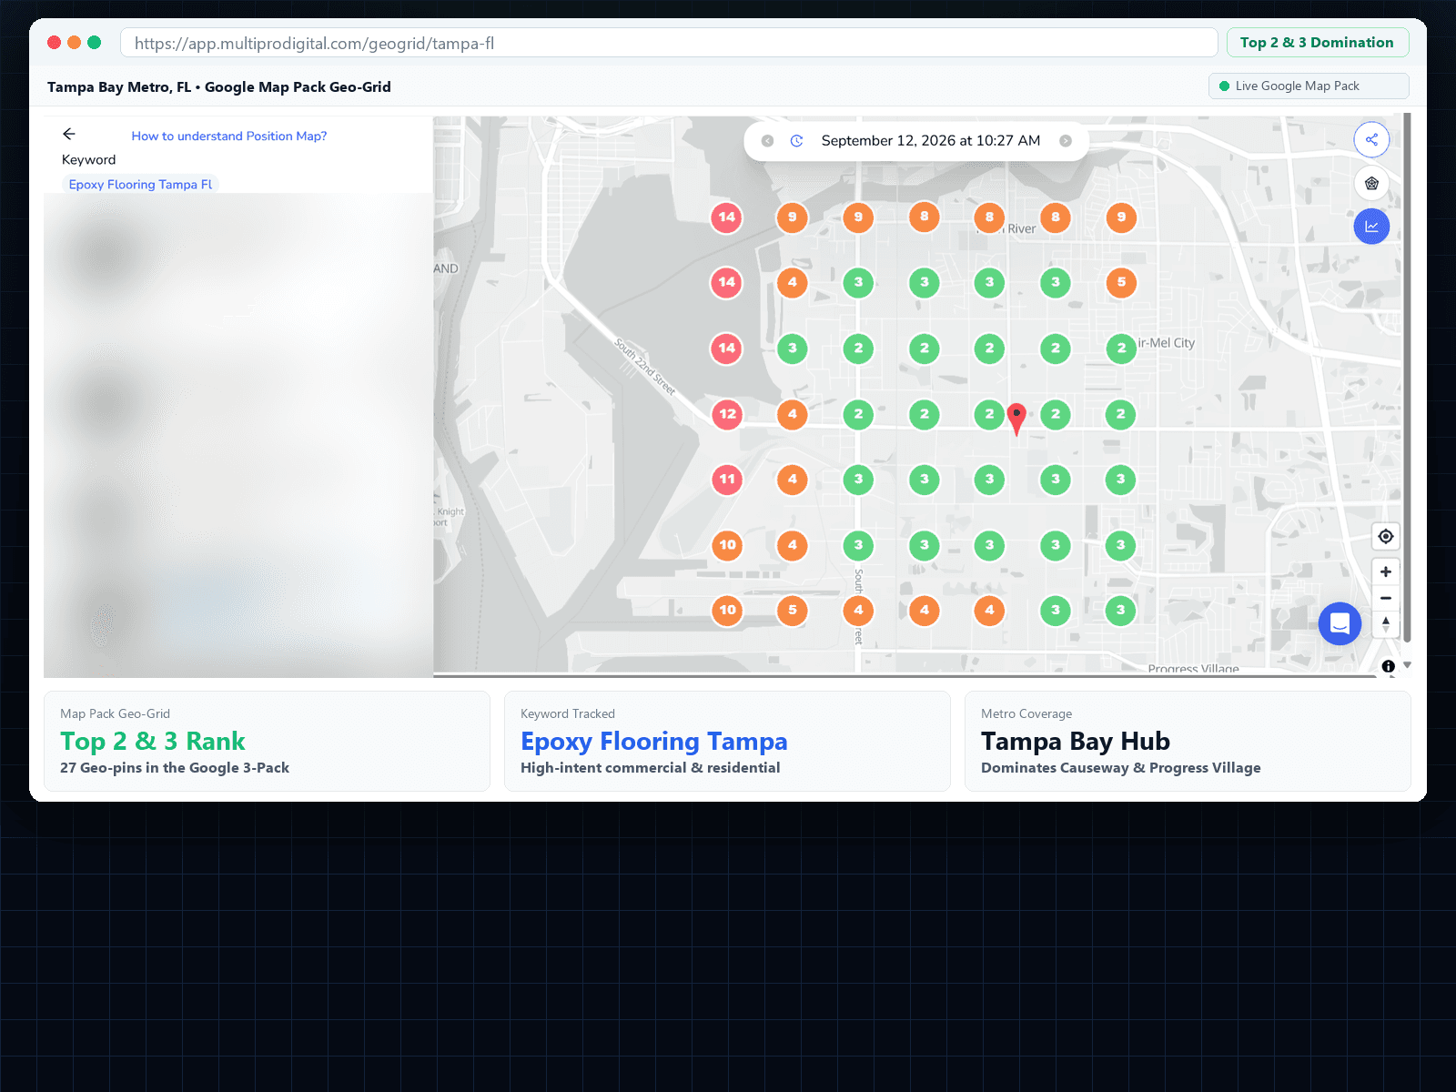The height and width of the screenshot is (1092, 1456).
Task: Click the Live Google Map Pack badge
Action: [x=1308, y=86]
